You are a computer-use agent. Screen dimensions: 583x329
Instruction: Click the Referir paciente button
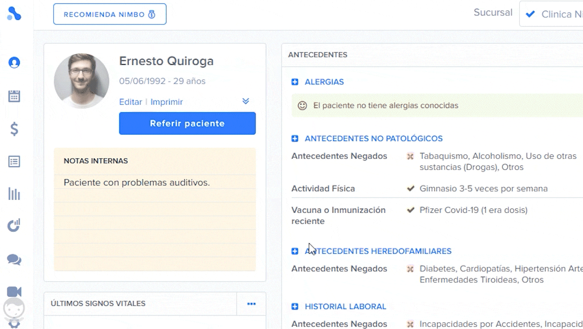pos(187,123)
